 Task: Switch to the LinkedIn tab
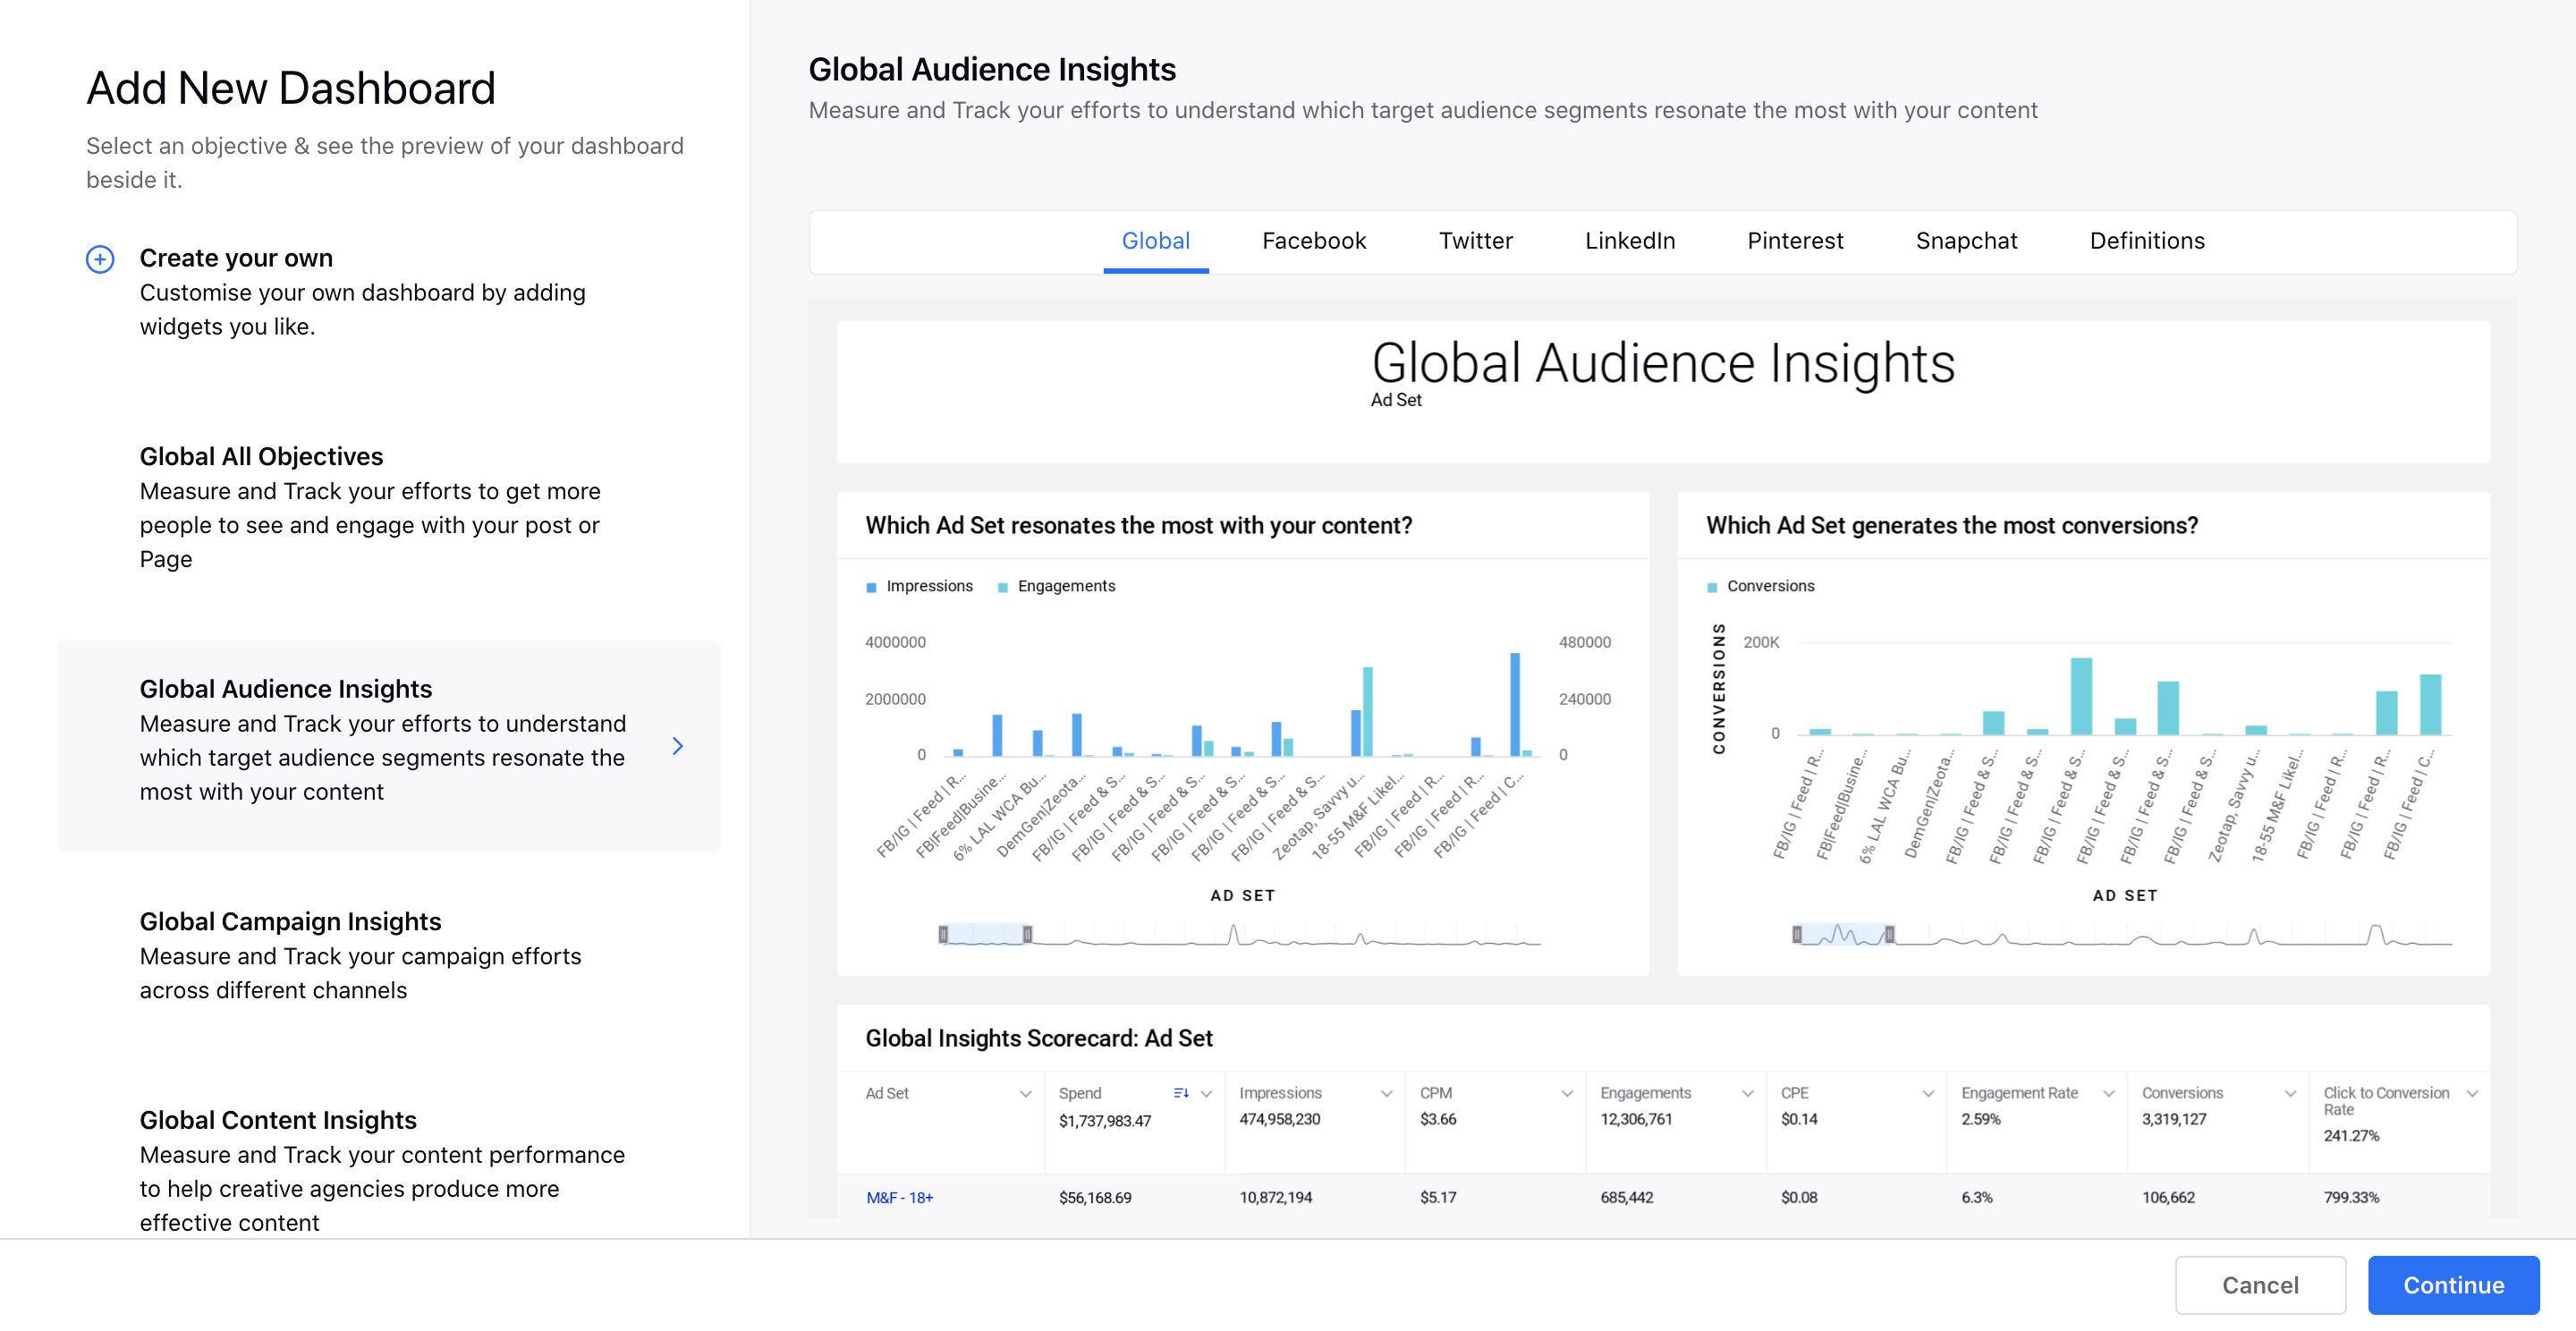click(1631, 240)
